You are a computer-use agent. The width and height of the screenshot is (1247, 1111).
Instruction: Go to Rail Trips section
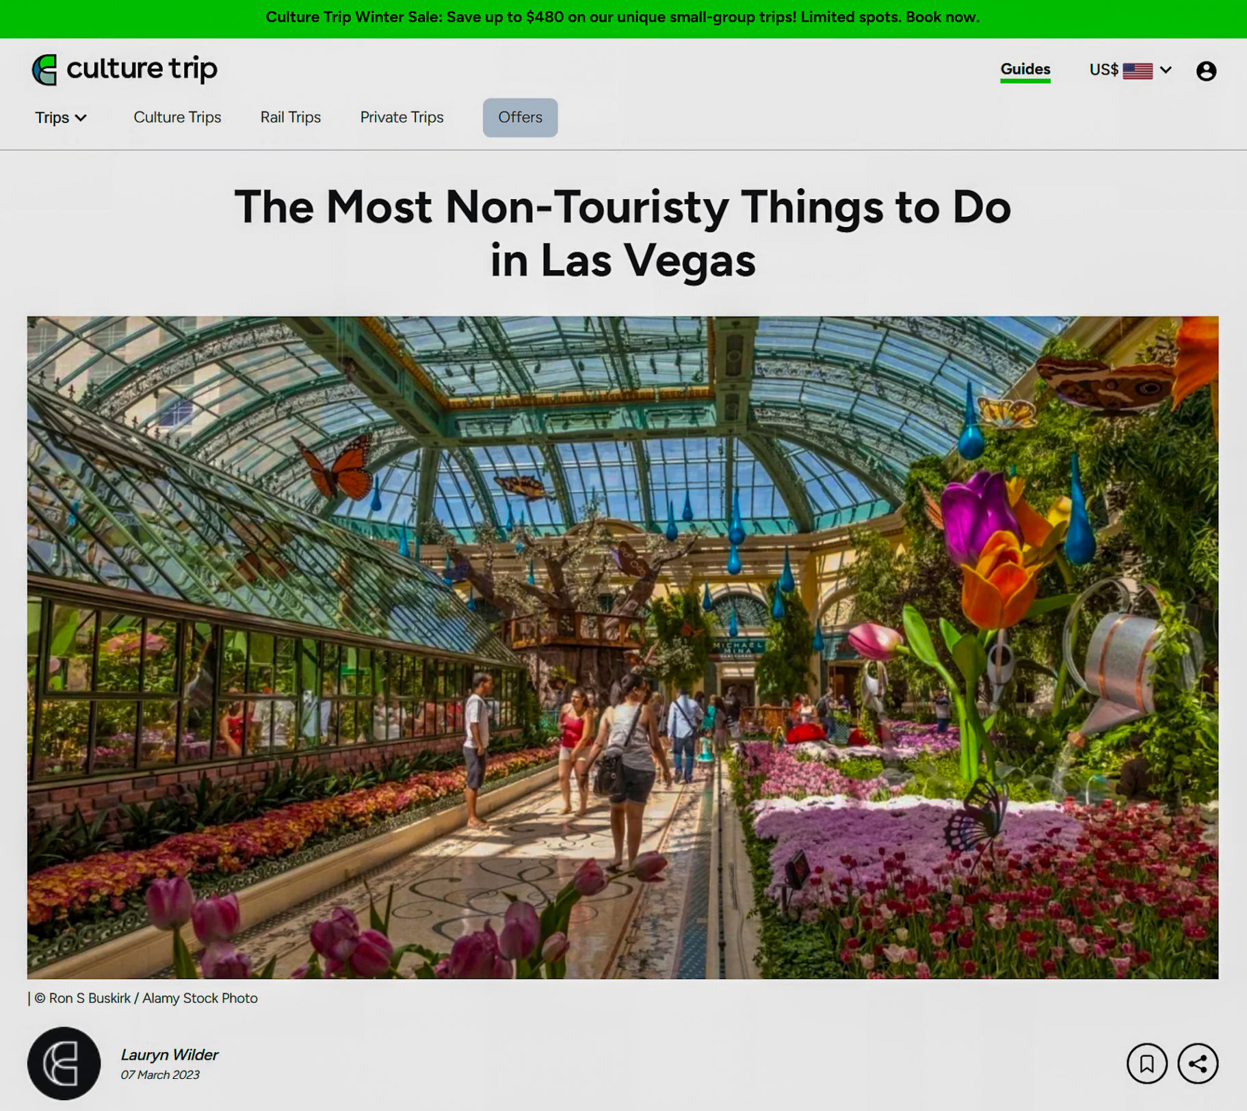point(291,117)
